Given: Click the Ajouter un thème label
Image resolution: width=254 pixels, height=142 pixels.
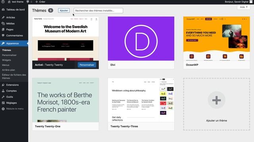Looking at the screenshot, I should point(216,121).
